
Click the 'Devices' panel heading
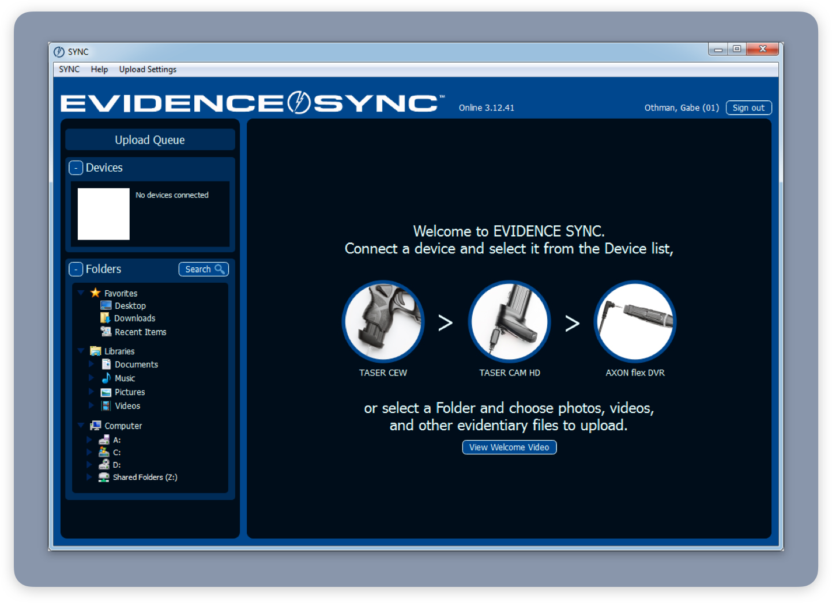coord(104,168)
